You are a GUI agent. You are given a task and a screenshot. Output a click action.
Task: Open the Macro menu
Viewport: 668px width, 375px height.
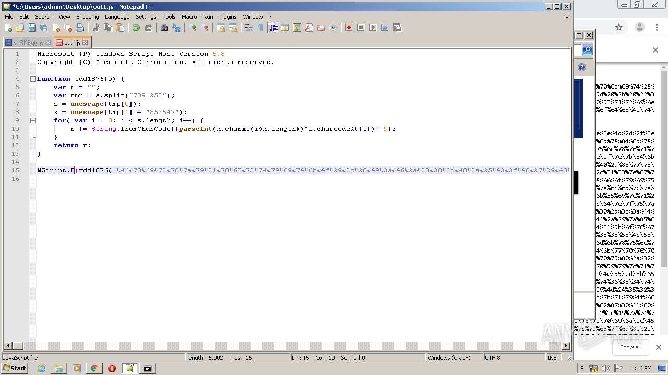pyautogui.click(x=189, y=17)
